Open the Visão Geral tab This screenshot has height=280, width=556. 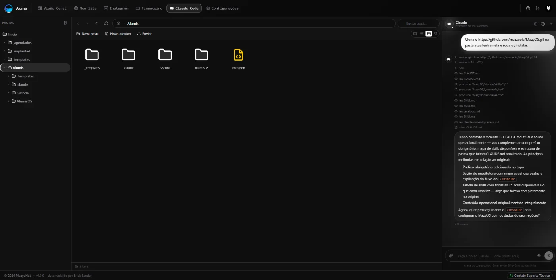[x=52, y=8]
